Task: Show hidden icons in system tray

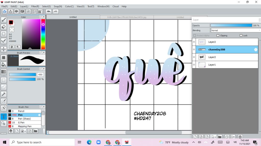Action: pos(194,142)
